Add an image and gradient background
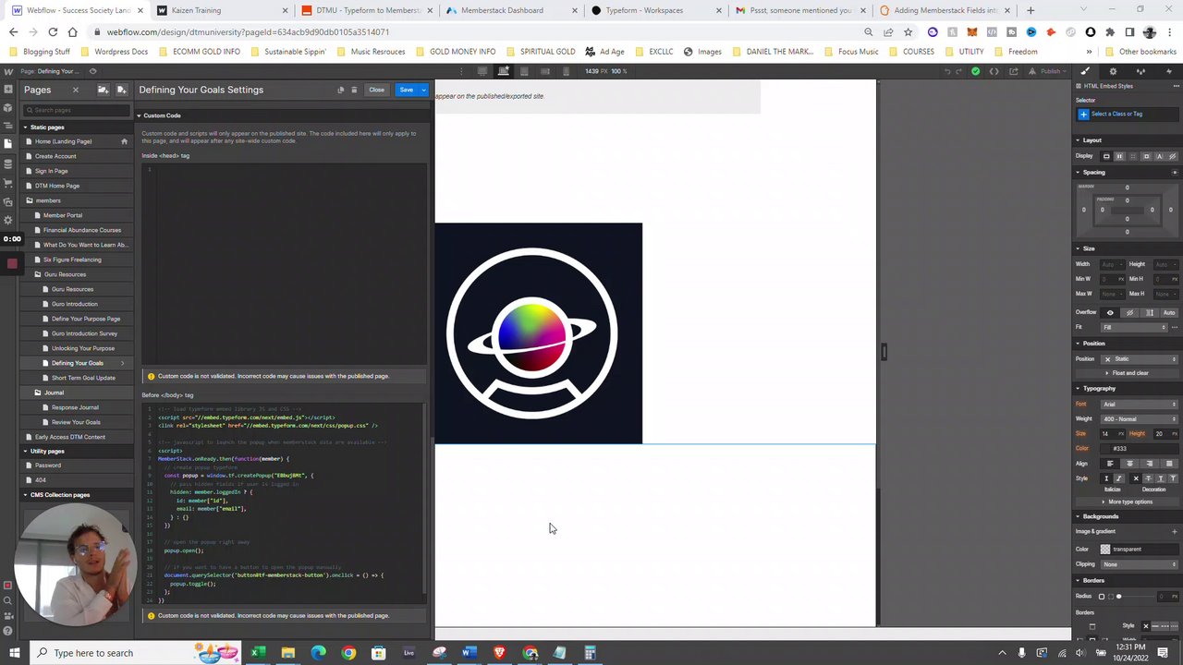 click(1175, 531)
